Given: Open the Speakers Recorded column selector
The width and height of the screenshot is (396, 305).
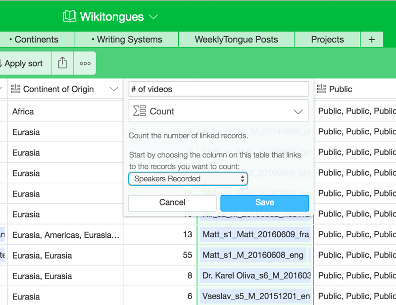Looking at the screenshot, I should click(x=188, y=179).
